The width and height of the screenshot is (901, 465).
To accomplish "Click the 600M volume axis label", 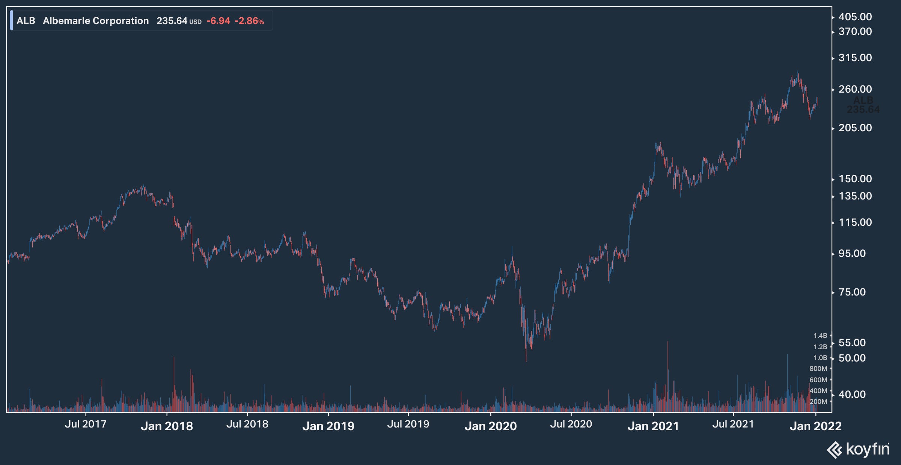I will pos(818,380).
